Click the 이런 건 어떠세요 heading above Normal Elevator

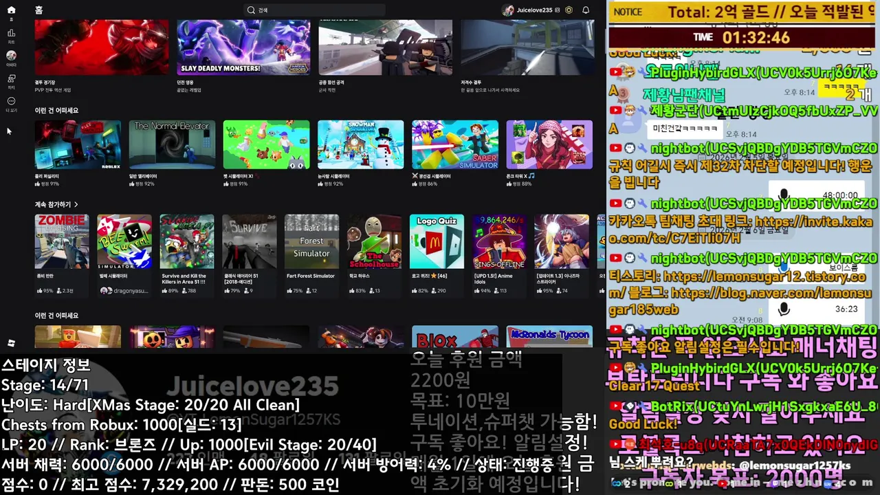click(56, 111)
